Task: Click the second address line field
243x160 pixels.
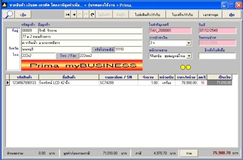Action: [x=82, y=43]
